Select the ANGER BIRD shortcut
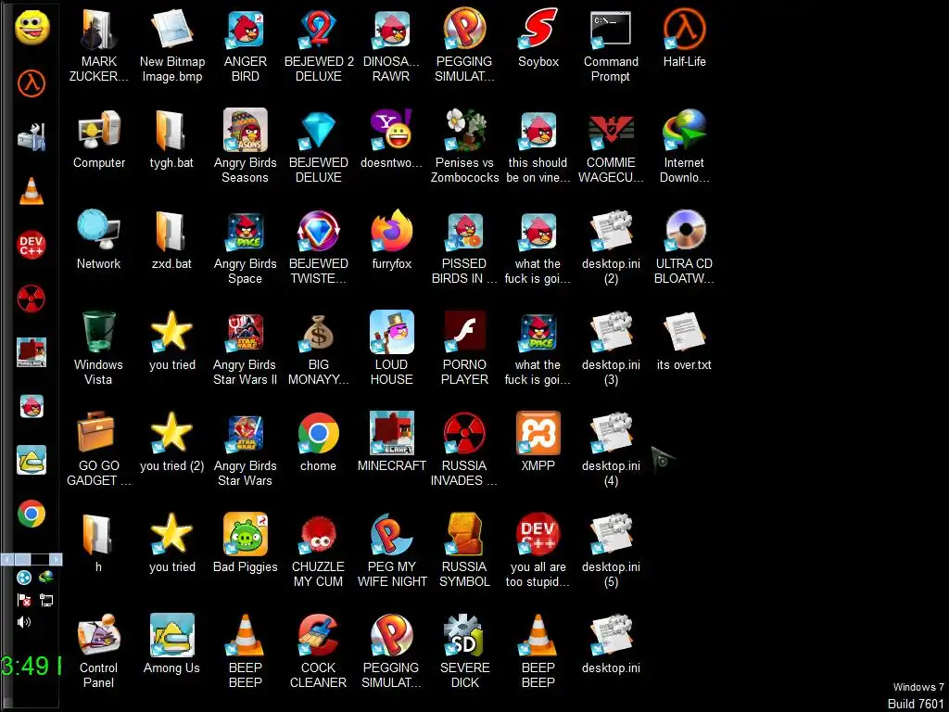This screenshot has width=949, height=712. (x=245, y=45)
